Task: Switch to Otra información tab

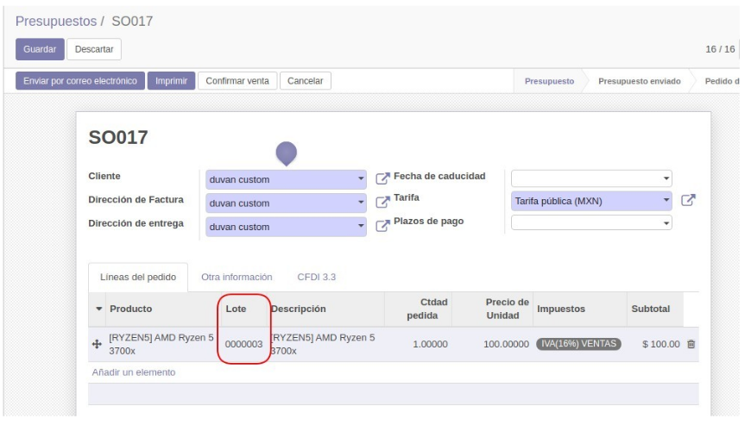Action: point(237,277)
